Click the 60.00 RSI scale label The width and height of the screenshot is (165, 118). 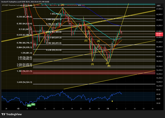158,94
